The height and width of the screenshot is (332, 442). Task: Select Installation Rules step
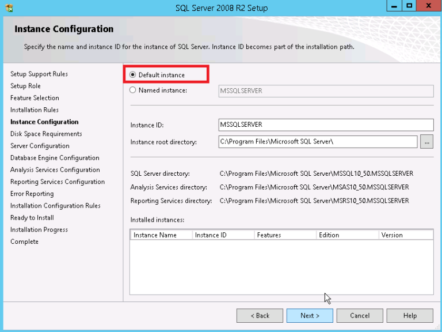click(35, 110)
